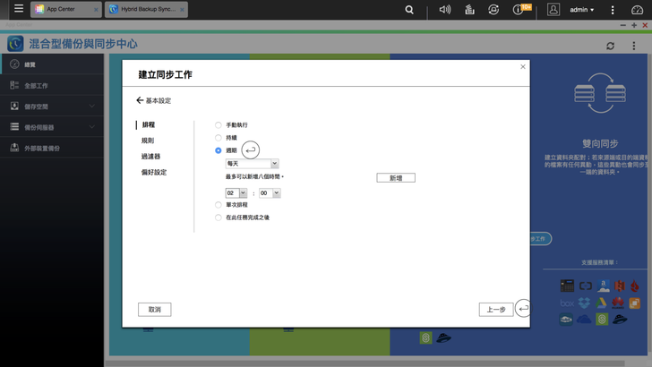The height and width of the screenshot is (367, 652).
Task: Click the QNAP NAS service icon
Action: click(x=567, y=286)
